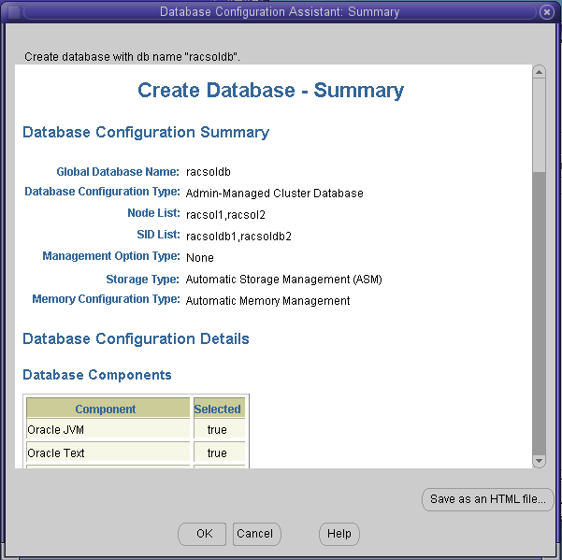Open the window menu icon in title bar

(x=14, y=12)
